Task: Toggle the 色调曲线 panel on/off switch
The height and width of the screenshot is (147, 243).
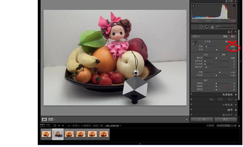Action: click(191, 94)
